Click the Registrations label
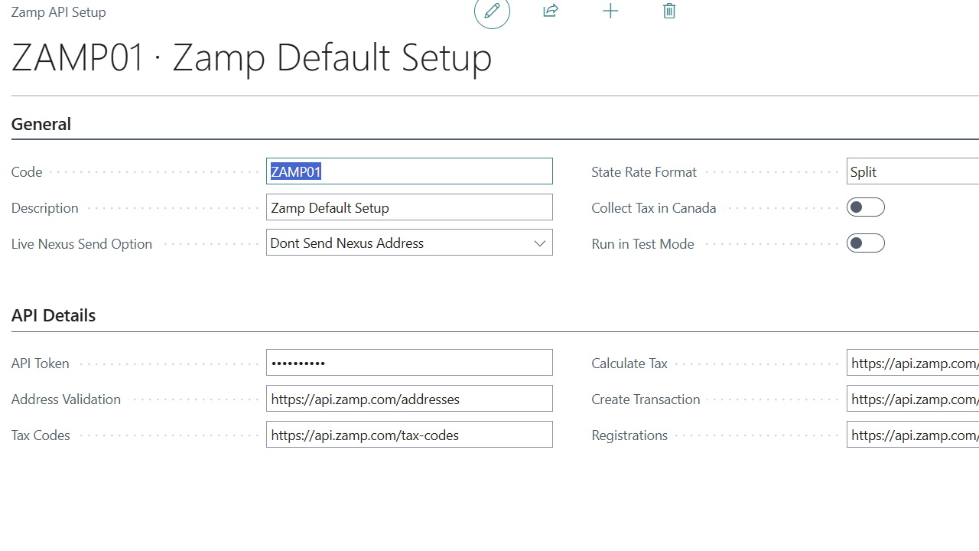This screenshot has height=551, width=979. [629, 435]
